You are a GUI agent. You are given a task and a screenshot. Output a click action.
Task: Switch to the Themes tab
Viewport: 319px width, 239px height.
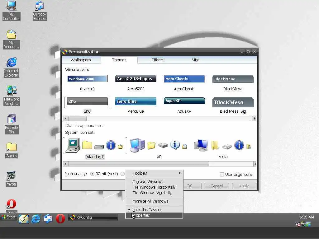pos(119,60)
